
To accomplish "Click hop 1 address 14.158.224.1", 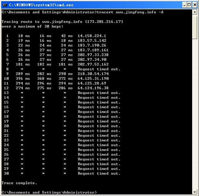I will [92, 36].
